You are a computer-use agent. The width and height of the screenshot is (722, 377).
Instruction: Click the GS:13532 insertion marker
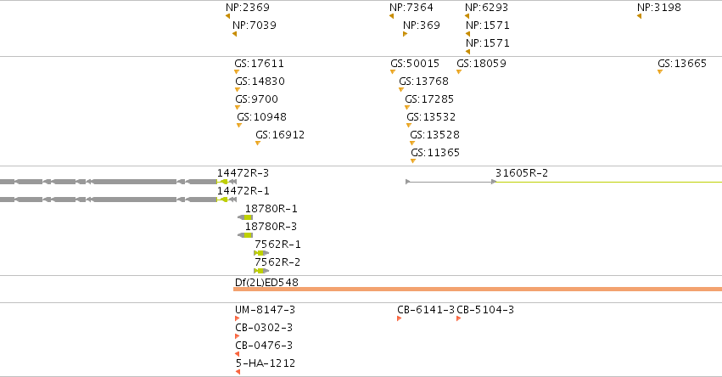[409, 126]
